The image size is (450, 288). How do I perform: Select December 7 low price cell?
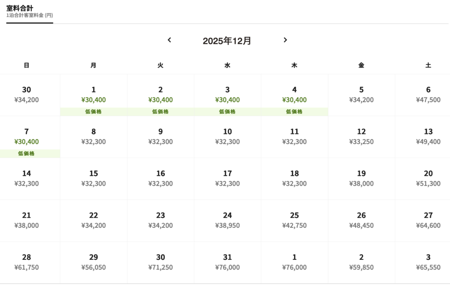pos(30,137)
